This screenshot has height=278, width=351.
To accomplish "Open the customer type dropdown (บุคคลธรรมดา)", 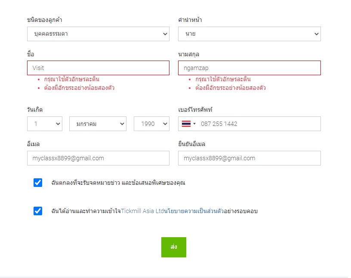I will tap(98, 34).
